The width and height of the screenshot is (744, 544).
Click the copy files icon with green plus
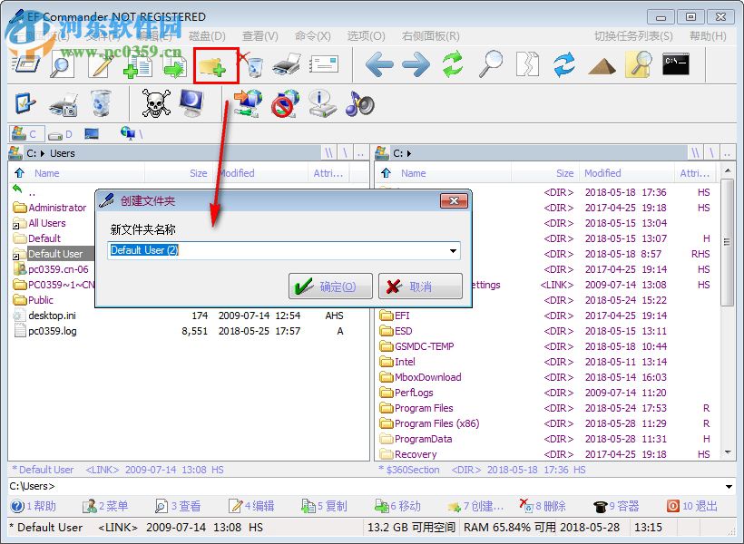click(138, 65)
